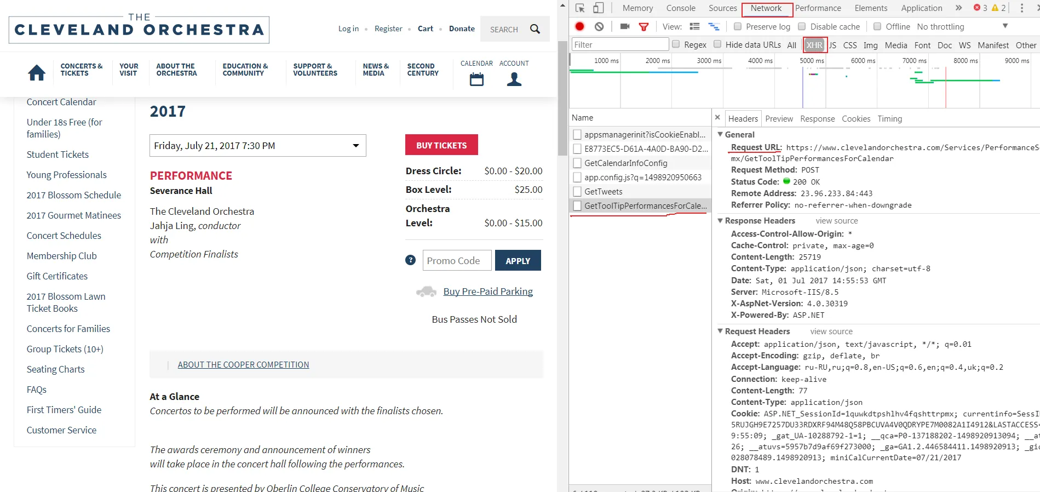Click the APPLY promo code button
The height and width of the screenshot is (492, 1040).
coord(518,260)
